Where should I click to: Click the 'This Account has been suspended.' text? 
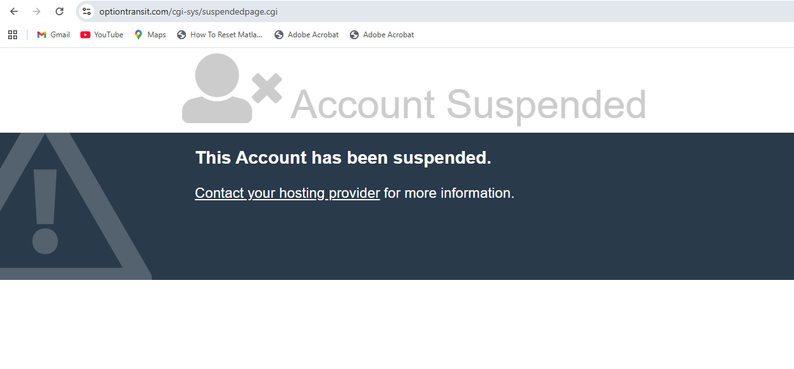343,158
